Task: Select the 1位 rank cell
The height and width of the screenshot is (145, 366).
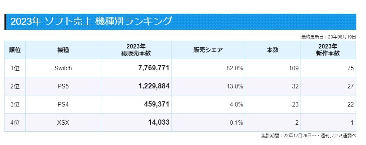Action: pyautogui.click(x=15, y=68)
